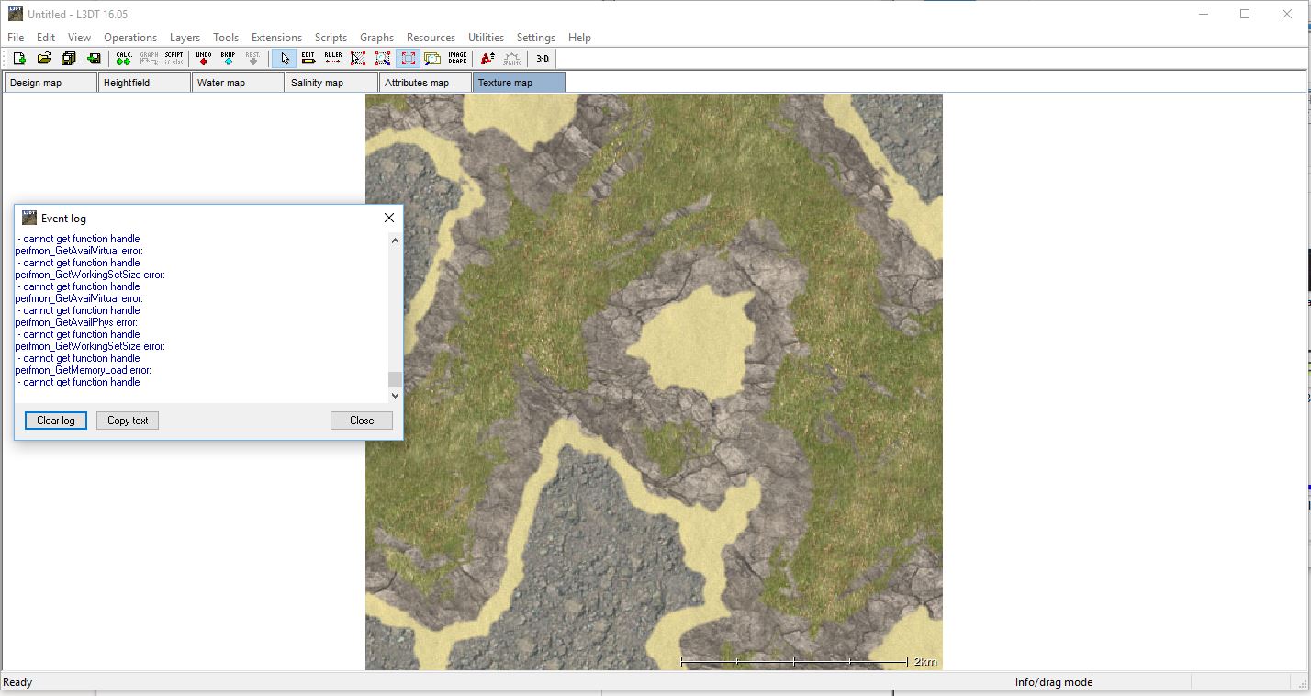Click the greyed REST. restore icon
The width and height of the screenshot is (1311, 696).
[252, 58]
